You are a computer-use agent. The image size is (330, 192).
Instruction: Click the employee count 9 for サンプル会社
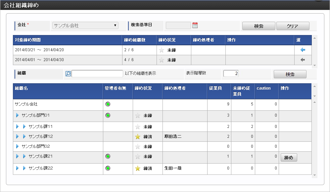(x=228, y=104)
